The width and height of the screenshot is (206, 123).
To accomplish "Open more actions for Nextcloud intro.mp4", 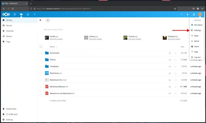I will (x=176, y=80).
